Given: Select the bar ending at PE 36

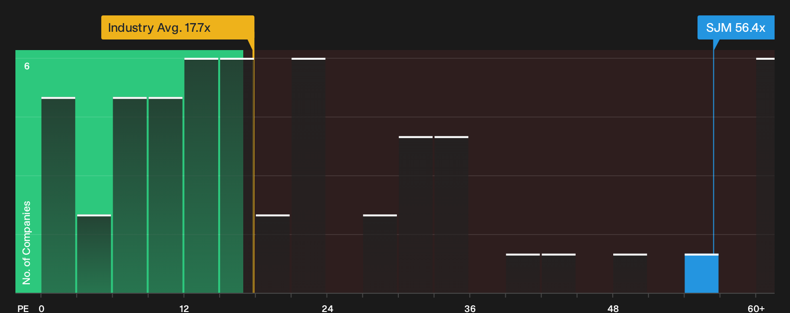Looking at the screenshot, I should point(451,215).
